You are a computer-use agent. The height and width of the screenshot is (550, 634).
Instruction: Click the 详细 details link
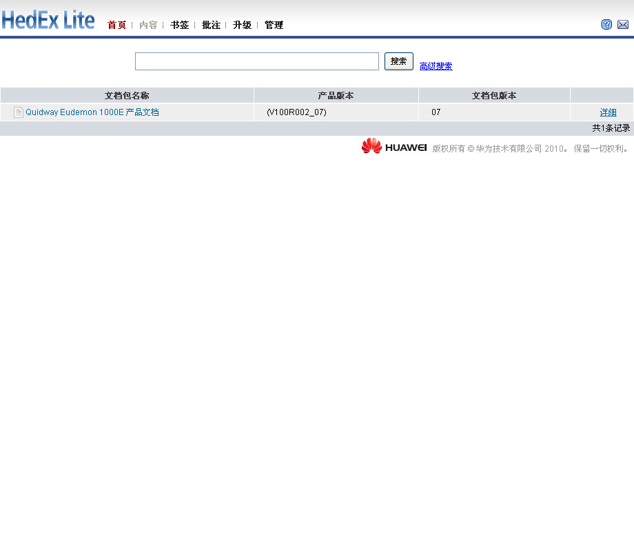609,112
